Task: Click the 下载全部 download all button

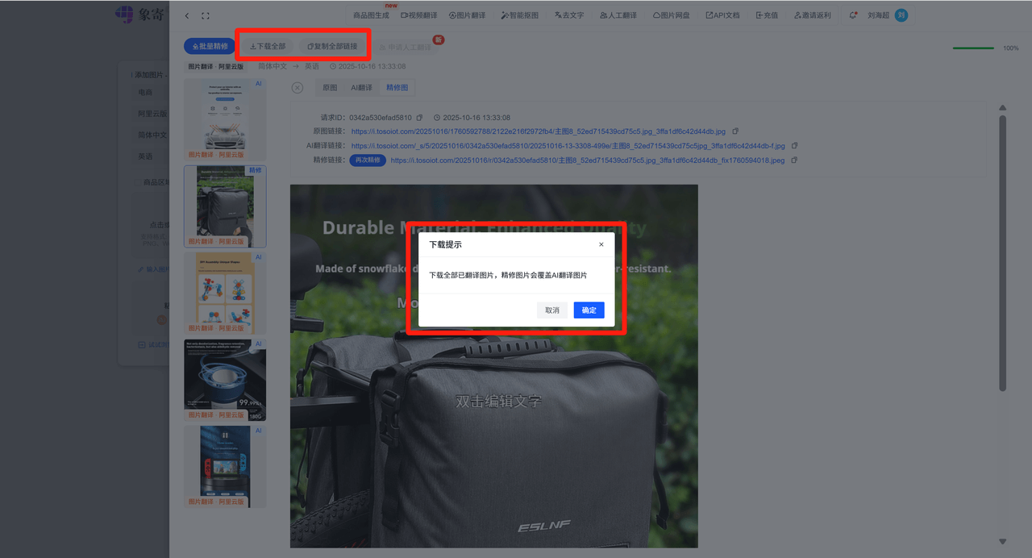Action: [266, 45]
